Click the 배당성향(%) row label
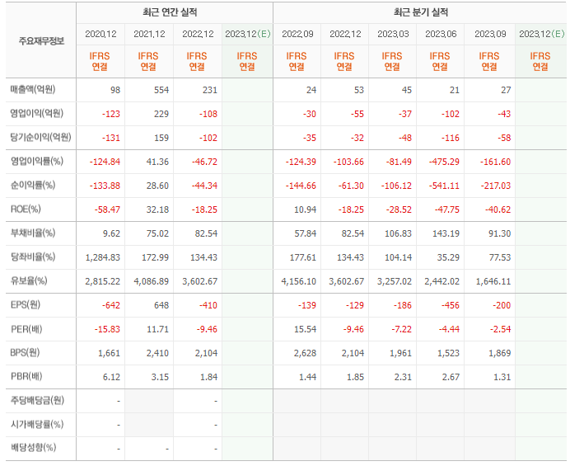The height and width of the screenshot is (466, 570). tap(33, 447)
